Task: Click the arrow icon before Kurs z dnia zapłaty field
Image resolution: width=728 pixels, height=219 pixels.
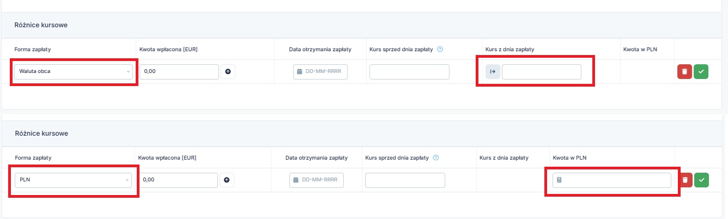Action: click(x=493, y=71)
